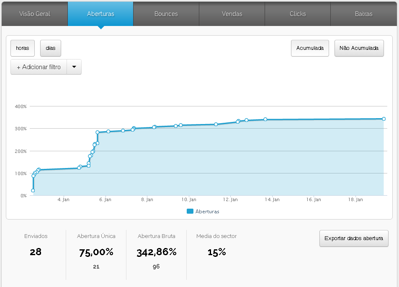Switch chart granularity to horas
The width and height of the screenshot is (399, 287).
(x=23, y=48)
